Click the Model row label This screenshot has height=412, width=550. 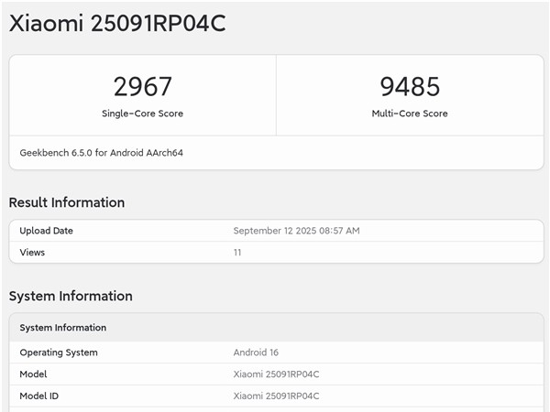pos(33,374)
